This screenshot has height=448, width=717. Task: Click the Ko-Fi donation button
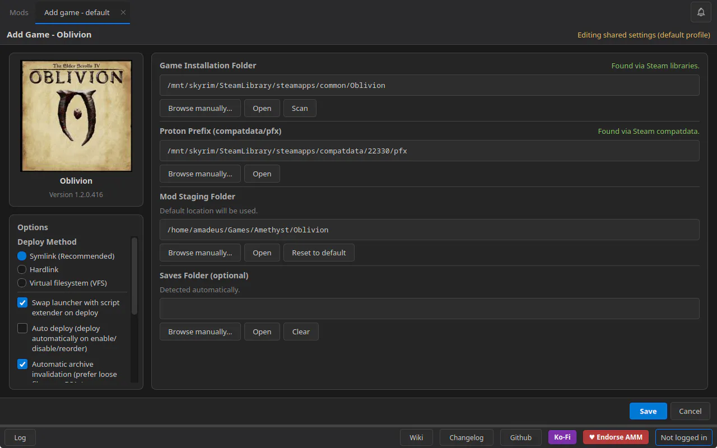click(562, 437)
